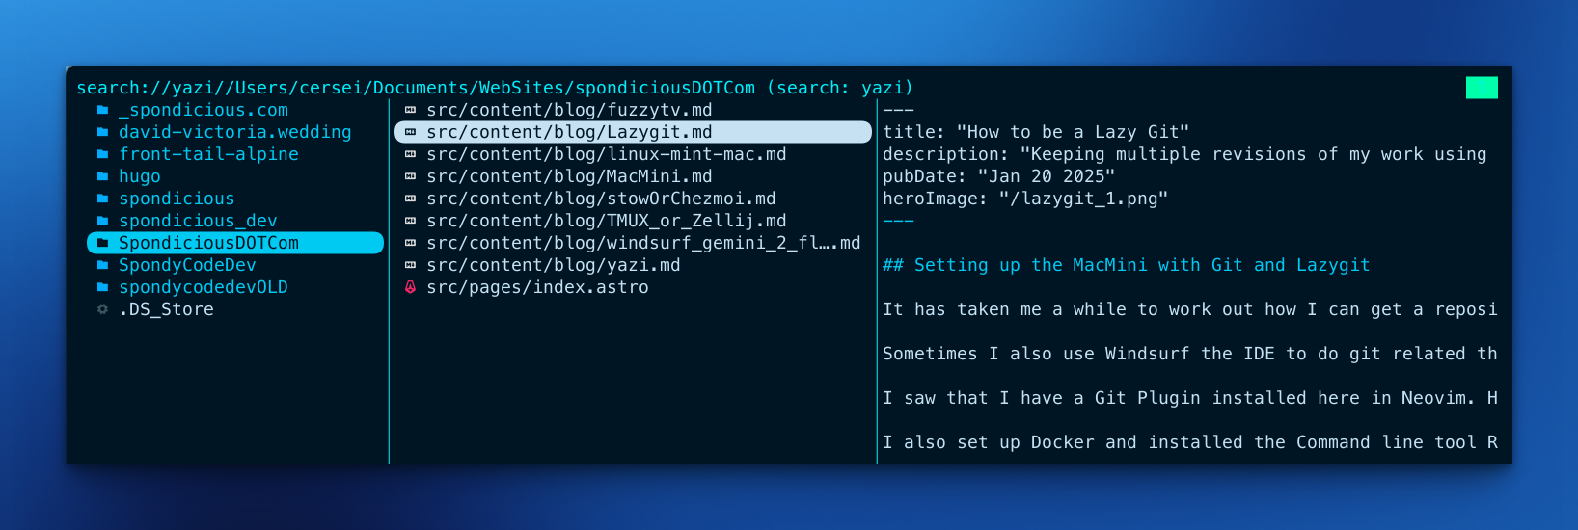This screenshot has width=1578, height=530.
Task: Select the Lazygit.md search result
Action: (x=569, y=132)
